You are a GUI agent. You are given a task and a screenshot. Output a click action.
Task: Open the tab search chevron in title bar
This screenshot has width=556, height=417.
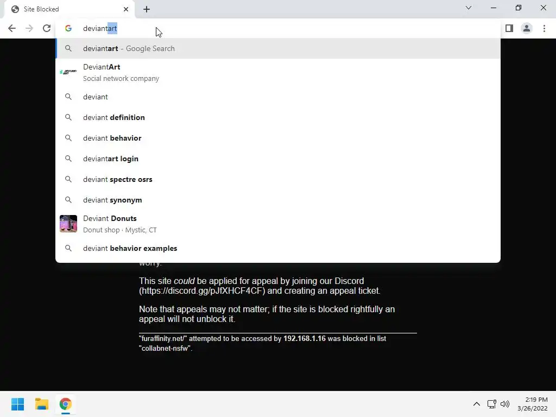coord(469,8)
